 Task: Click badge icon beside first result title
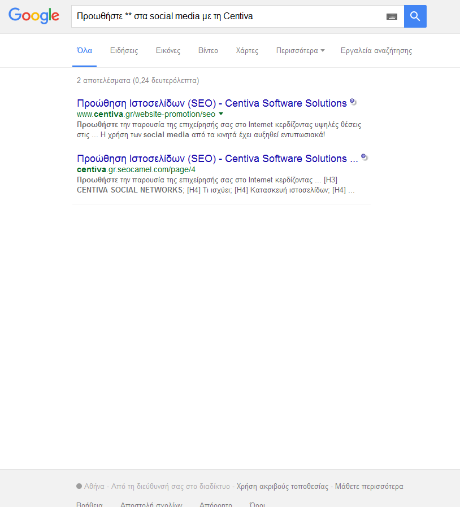(353, 102)
